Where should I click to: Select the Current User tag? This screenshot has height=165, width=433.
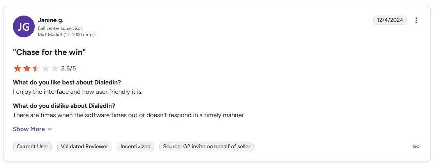33,146
